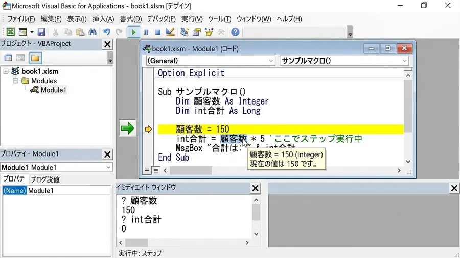Open VBA Help question mark icon

tap(235, 32)
